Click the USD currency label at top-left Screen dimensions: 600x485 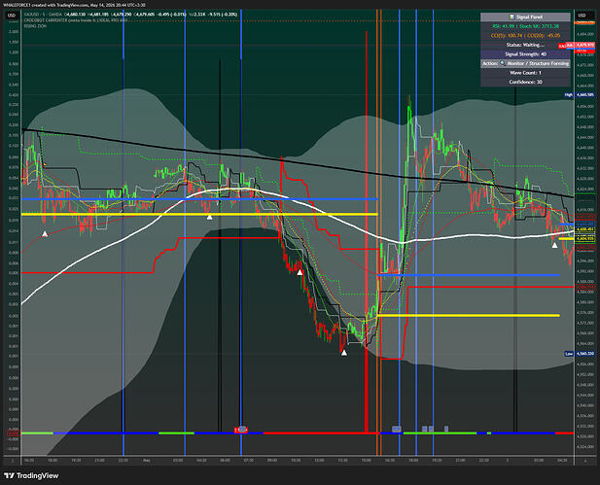[x=12, y=16]
